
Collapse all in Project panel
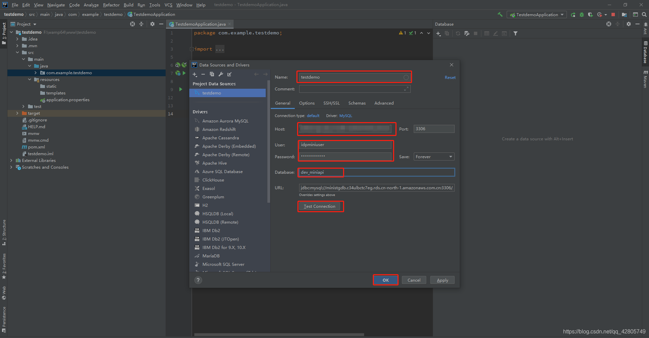point(141,24)
